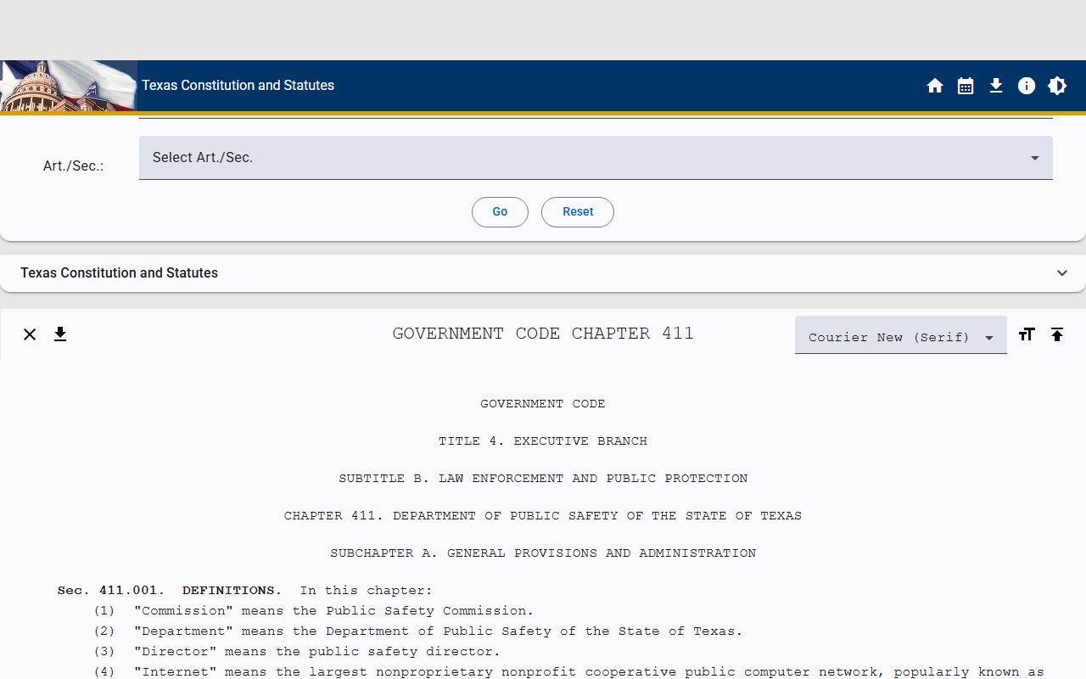Click the "Department" definition line
The width and height of the screenshot is (1086, 679).
tap(418, 631)
